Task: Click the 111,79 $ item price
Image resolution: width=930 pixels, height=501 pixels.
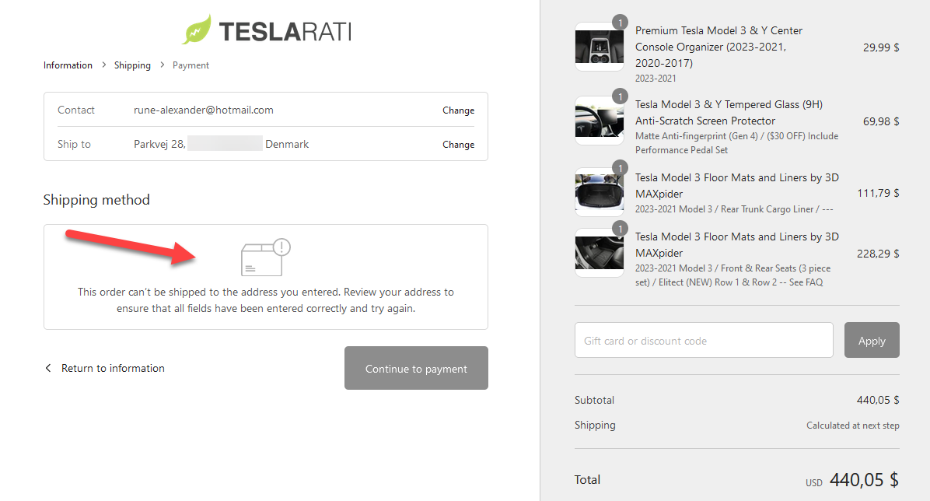Action: (878, 193)
